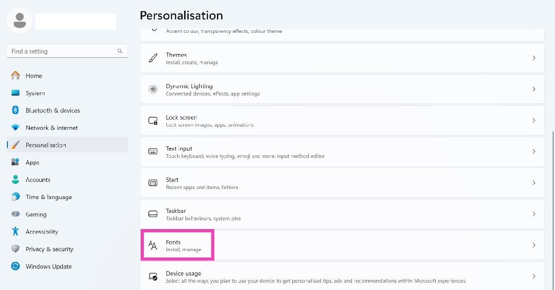Click the Find a setting search box
The height and width of the screenshot is (290, 555).
coord(62,51)
